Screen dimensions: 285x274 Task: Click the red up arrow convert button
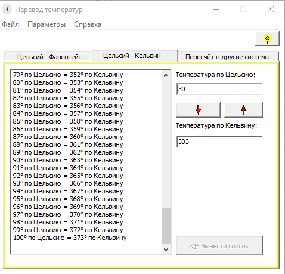pos(243,110)
